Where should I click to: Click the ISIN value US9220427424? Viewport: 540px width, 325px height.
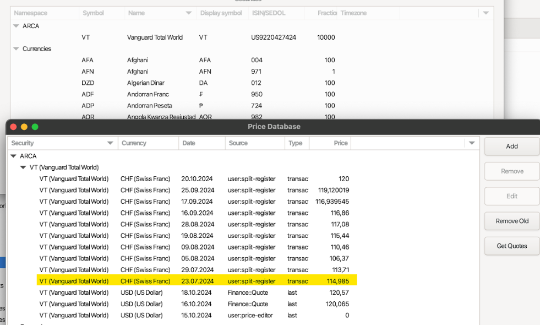[274, 37]
